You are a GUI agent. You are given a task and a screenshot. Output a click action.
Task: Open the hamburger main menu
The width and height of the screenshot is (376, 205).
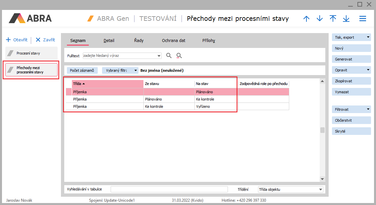[363, 19]
